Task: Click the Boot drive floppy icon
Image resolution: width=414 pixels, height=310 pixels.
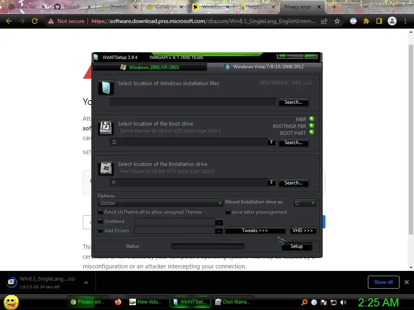Action: (x=106, y=128)
